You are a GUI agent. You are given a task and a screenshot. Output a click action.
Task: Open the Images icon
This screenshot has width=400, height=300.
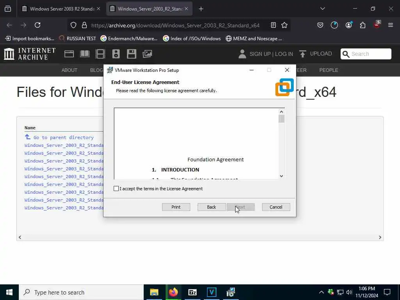[147, 54]
